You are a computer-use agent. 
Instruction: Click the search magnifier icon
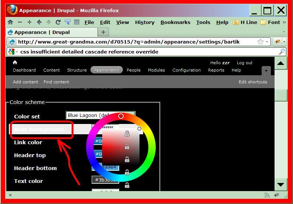[x=282, y=52]
